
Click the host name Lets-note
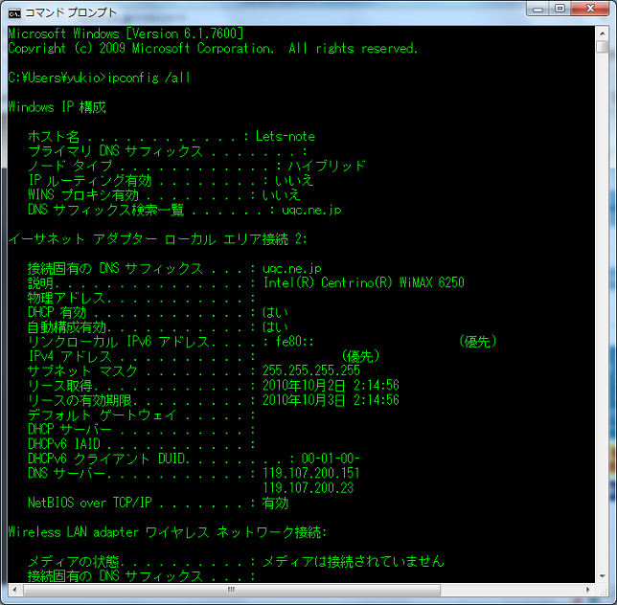click(285, 137)
